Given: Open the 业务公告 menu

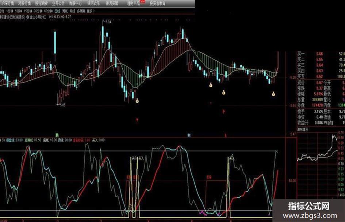Looking at the screenshot, I should [x=58, y=3].
